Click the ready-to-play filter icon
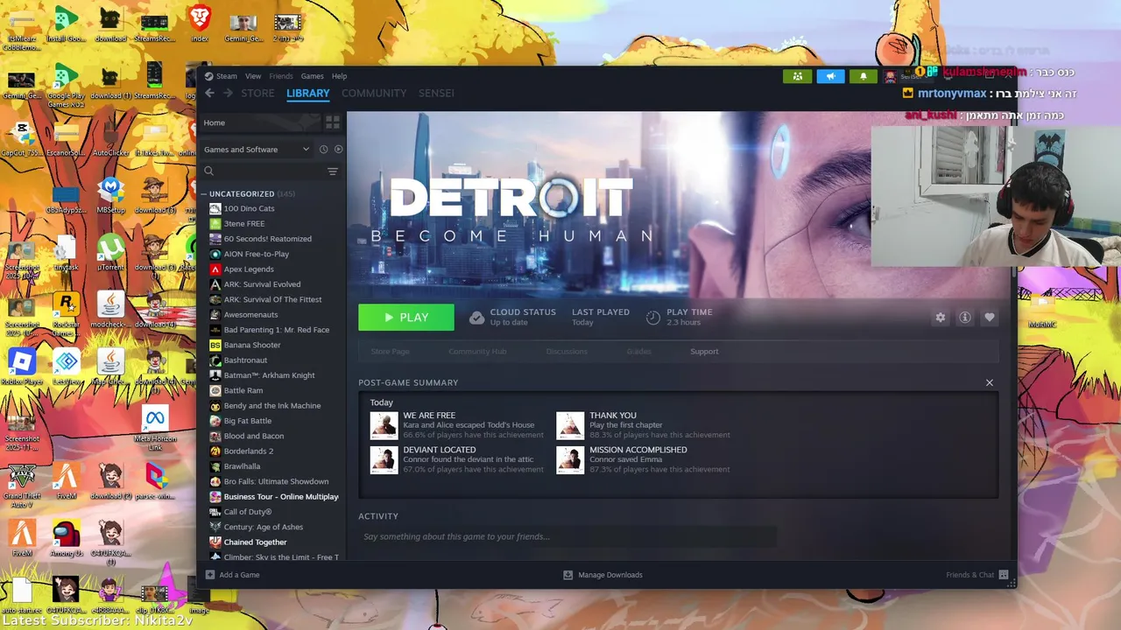The height and width of the screenshot is (630, 1121). pos(338,149)
